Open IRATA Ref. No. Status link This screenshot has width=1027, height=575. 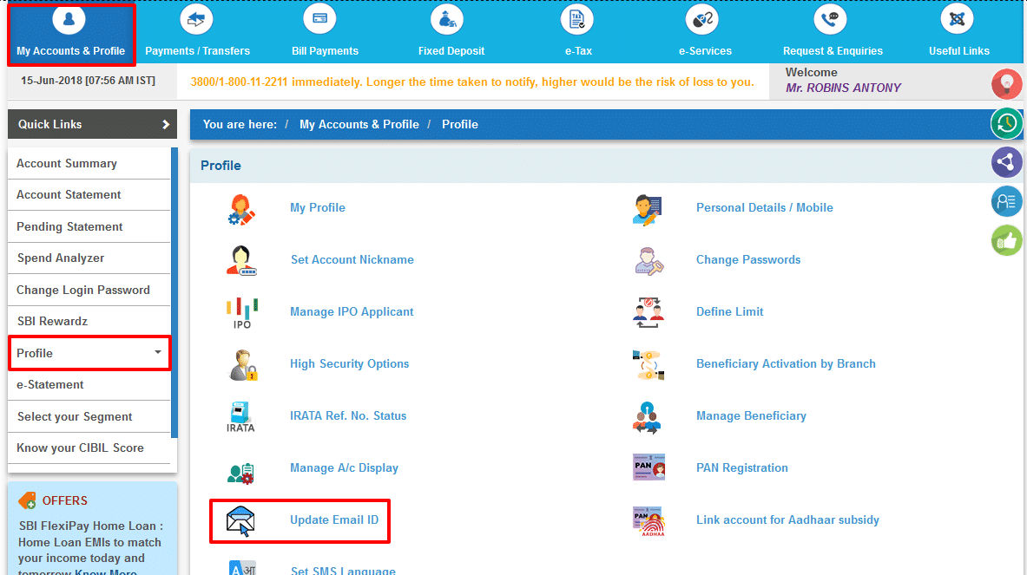pos(348,416)
